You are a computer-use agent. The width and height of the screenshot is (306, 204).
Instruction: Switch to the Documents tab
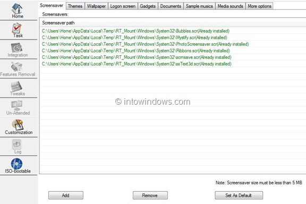[x=171, y=6]
